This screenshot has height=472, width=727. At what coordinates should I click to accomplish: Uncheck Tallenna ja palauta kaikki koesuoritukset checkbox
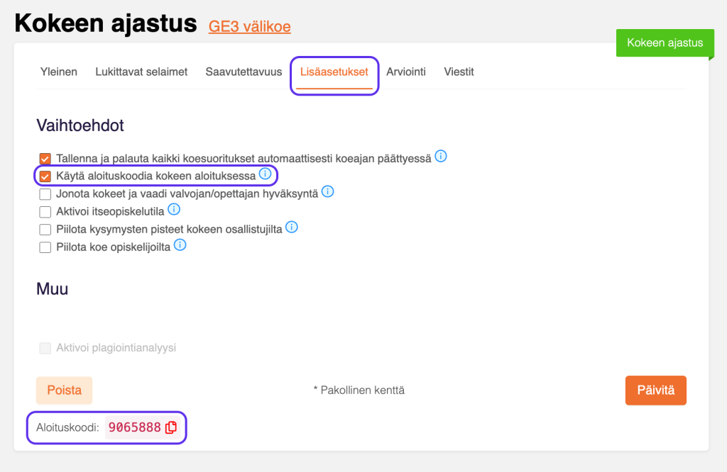[x=45, y=159]
